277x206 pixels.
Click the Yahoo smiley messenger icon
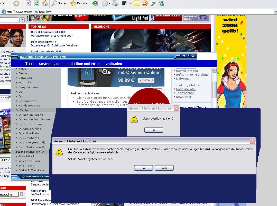pyautogui.click(x=145, y=3)
